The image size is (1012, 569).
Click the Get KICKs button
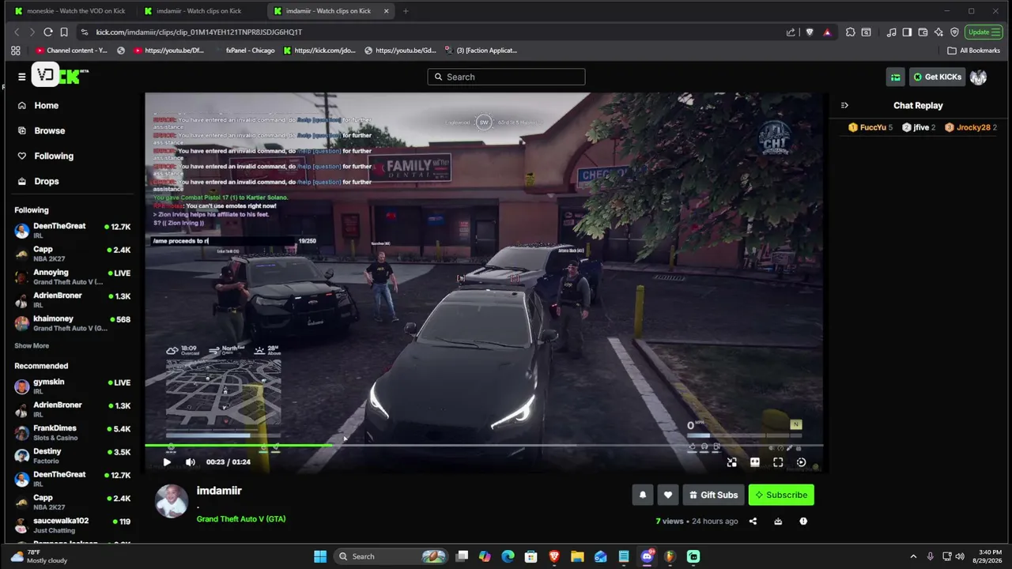click(x=938, y=77)
